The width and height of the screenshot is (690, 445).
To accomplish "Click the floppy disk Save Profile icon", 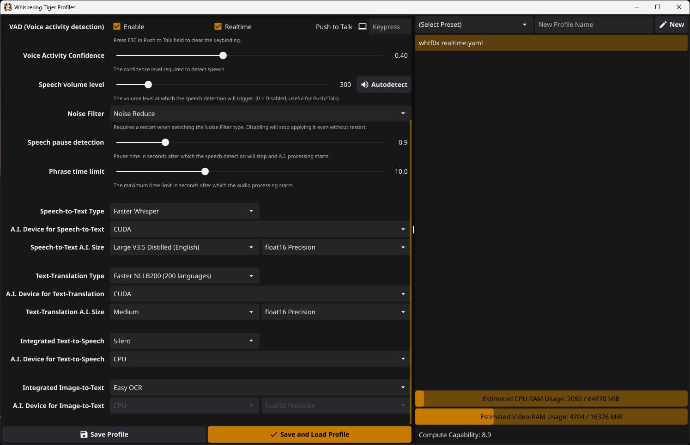I will (x=84, y=434).
